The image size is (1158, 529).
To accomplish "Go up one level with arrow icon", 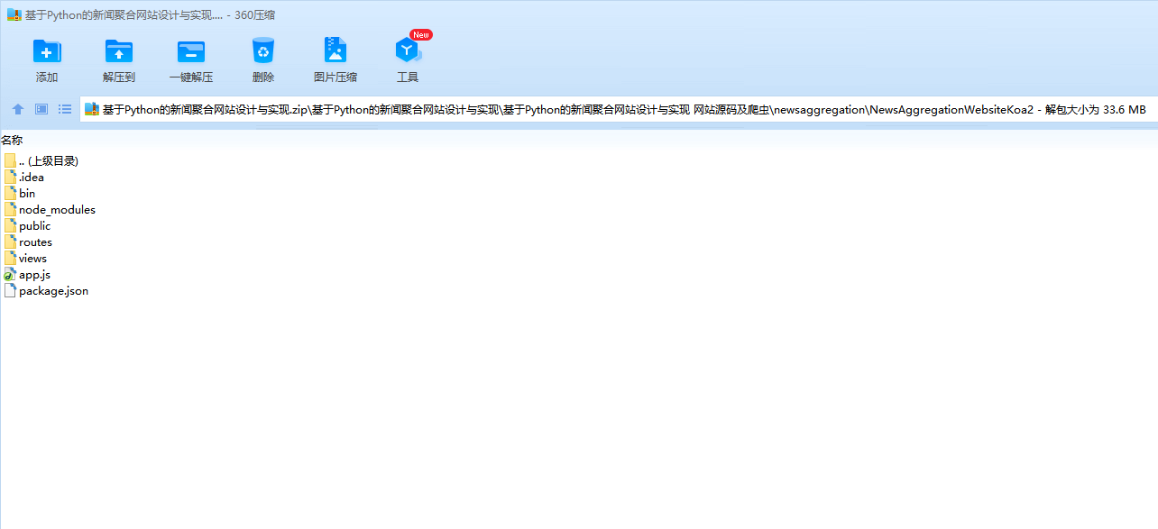I will tap(18, 109).
